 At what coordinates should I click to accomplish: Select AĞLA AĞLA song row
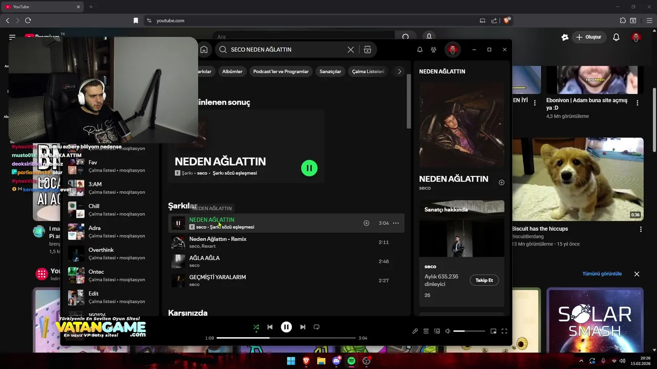tap(287, 261)
